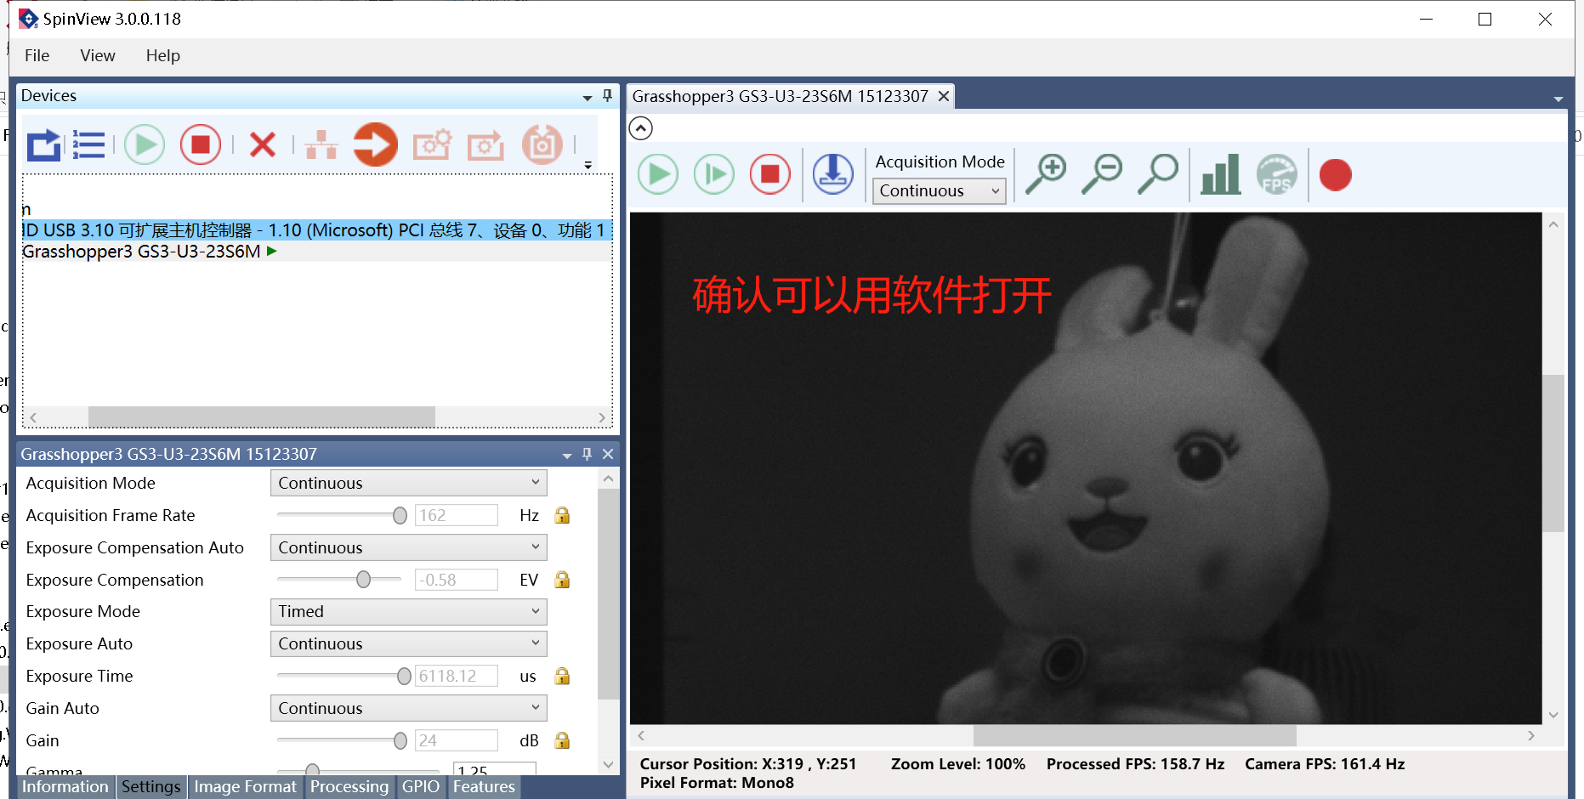Click the zoom in magnifier icon
The width and height of the screenshot is (1584, 799).
click(x=1046, y=174)
